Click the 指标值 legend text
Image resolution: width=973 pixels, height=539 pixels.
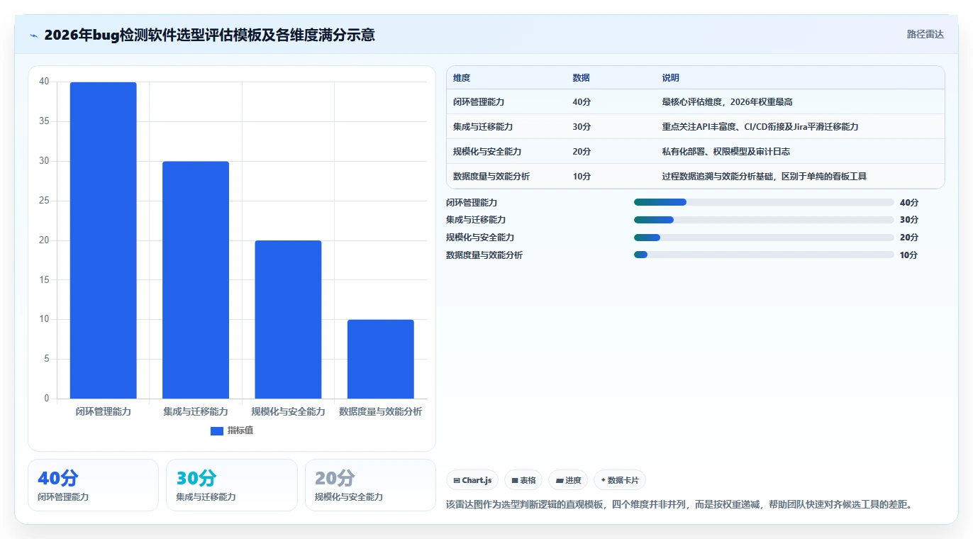pyautogui.click(x=240, y=431)
